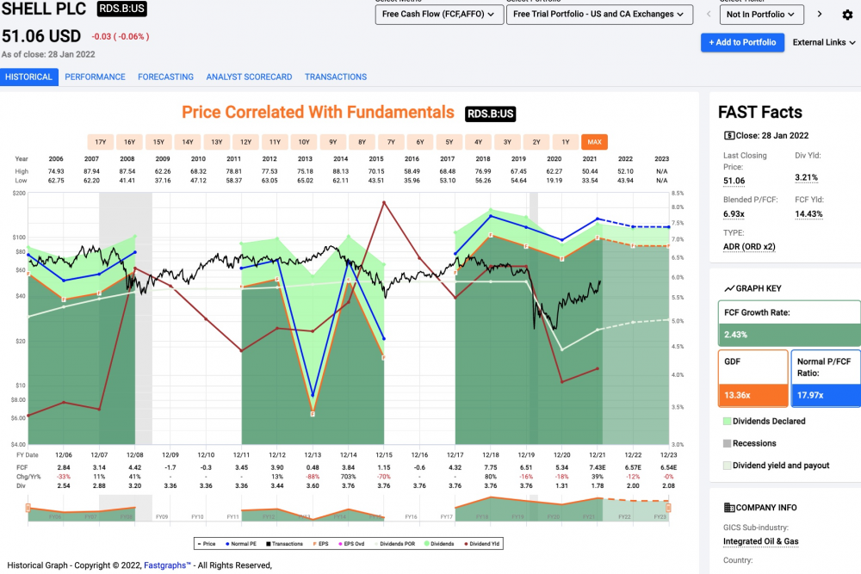Viewport: 861px width, 574px height.
Task: Select the 6Y time range button
Action: pyautogui.click(x=421, y=142)
